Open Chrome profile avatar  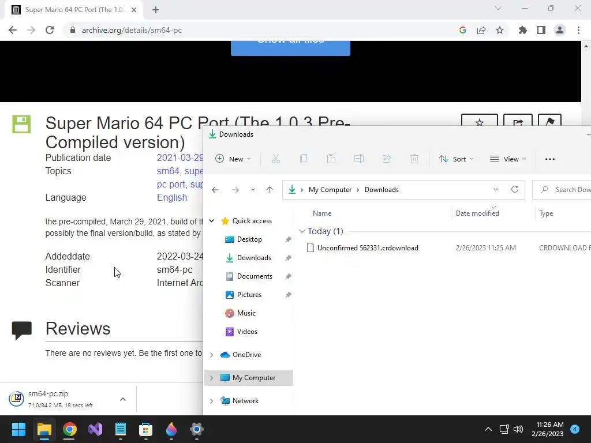[560, 30]
